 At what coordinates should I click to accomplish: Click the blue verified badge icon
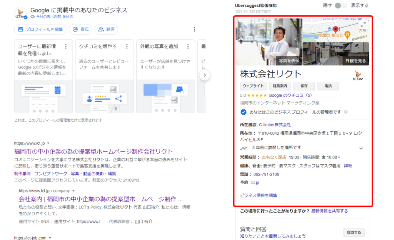point(243,112)
